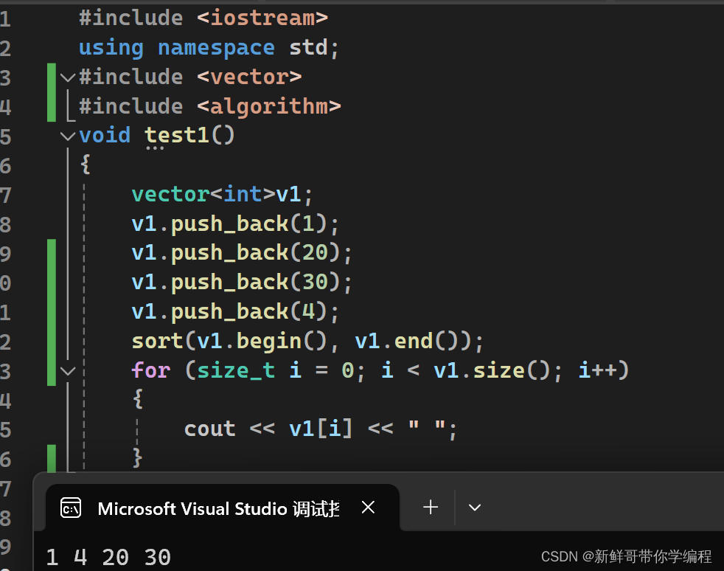This screenshot has width=724, height=571.
Task: Click the console icon on the terminal tab
Action: 71,508
